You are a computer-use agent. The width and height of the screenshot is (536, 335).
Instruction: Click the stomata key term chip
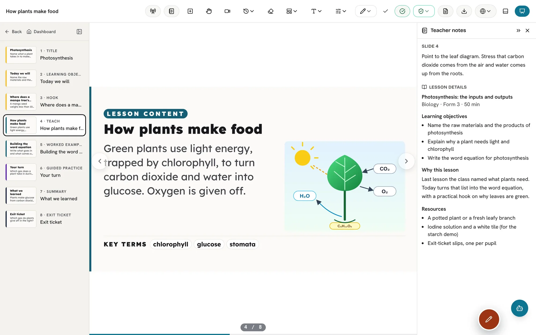[x=243, y=244]
